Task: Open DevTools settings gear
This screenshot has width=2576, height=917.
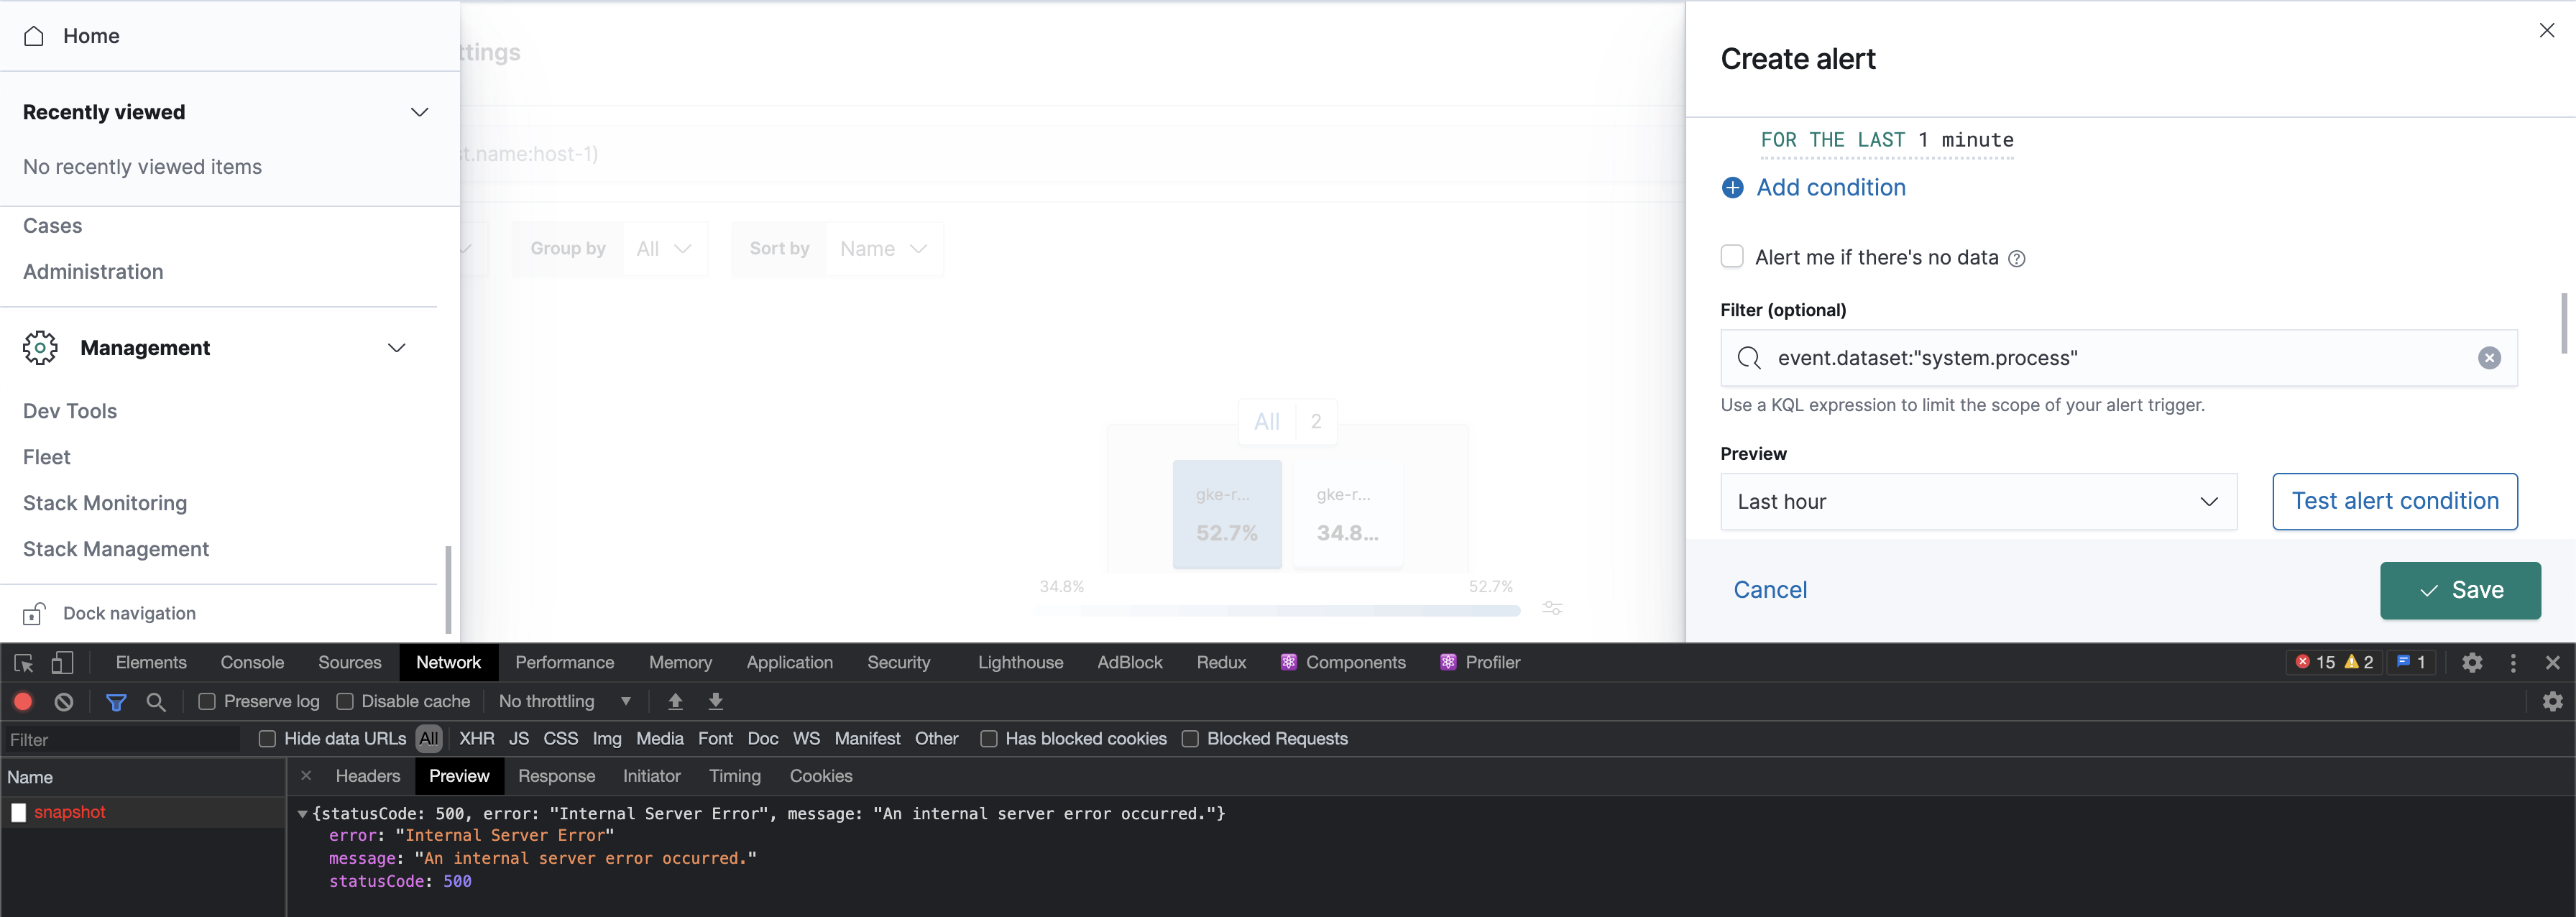Action: coord(2472,662)
